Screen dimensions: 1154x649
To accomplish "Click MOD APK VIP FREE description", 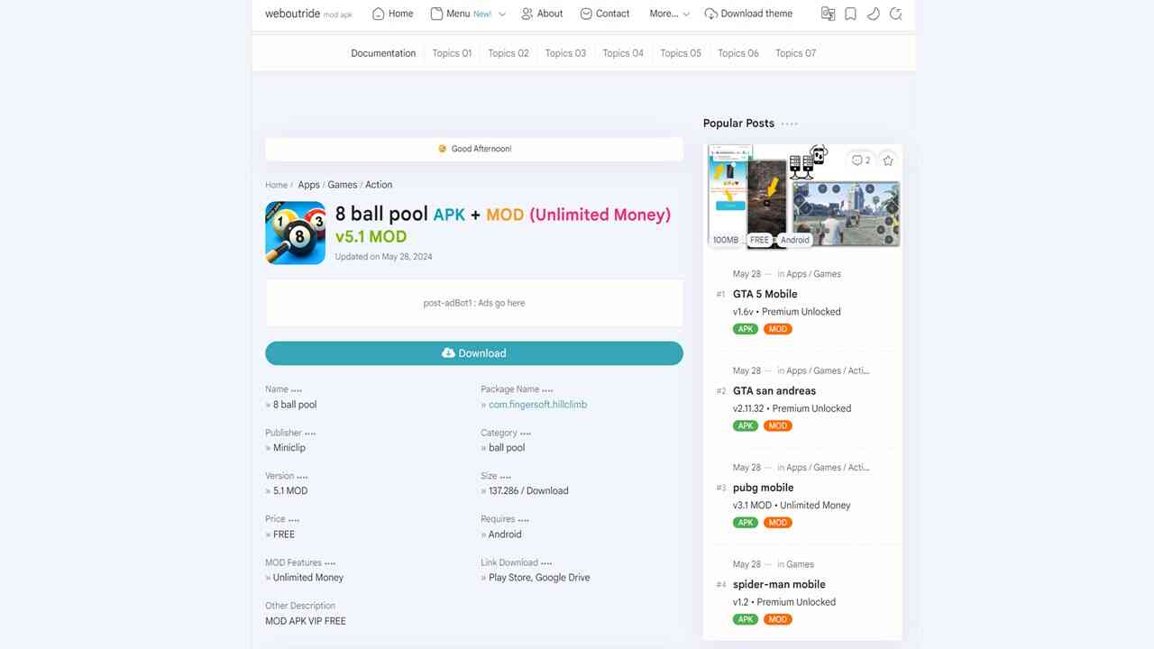I will 306,621.
